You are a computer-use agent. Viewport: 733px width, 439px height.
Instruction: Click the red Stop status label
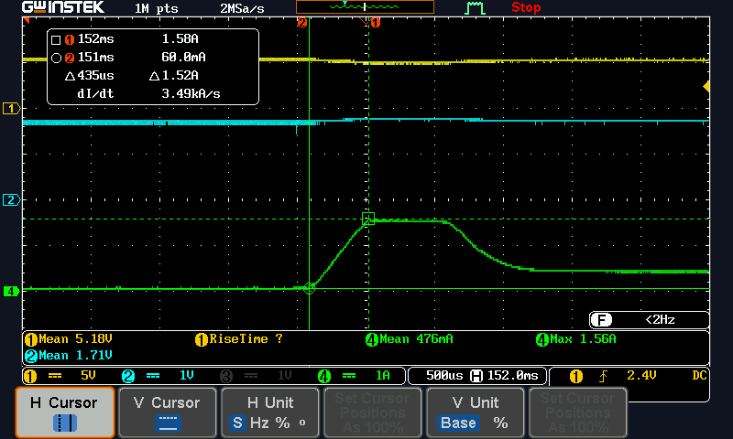coord(526,7)
